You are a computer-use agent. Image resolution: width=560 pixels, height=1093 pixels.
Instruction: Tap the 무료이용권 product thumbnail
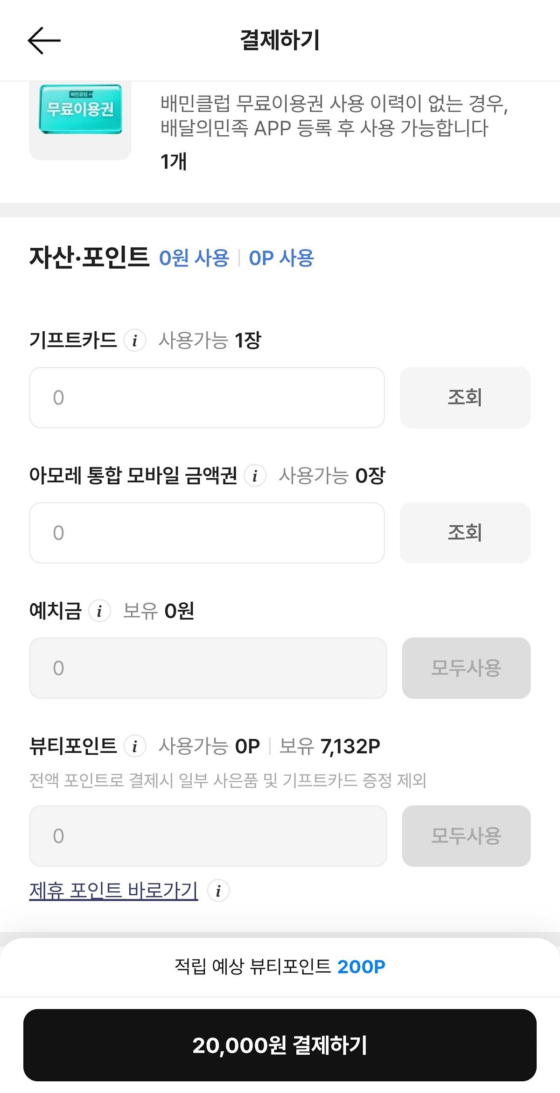click(x=80, y=120)
